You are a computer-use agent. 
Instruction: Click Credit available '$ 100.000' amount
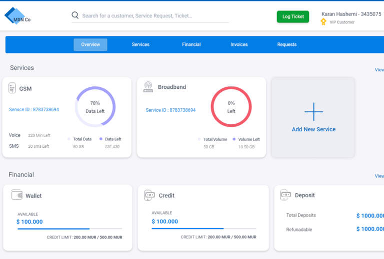[x=165, y=222]
